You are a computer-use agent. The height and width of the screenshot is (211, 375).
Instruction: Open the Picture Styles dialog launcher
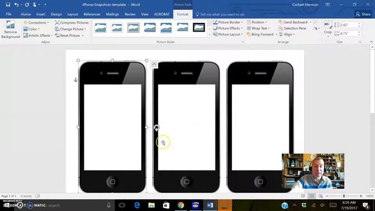pos(243,42)
